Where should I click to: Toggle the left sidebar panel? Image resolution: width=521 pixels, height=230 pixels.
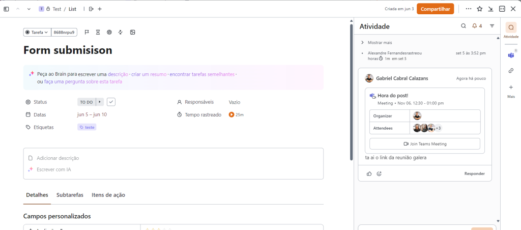[x=6, y=9]
